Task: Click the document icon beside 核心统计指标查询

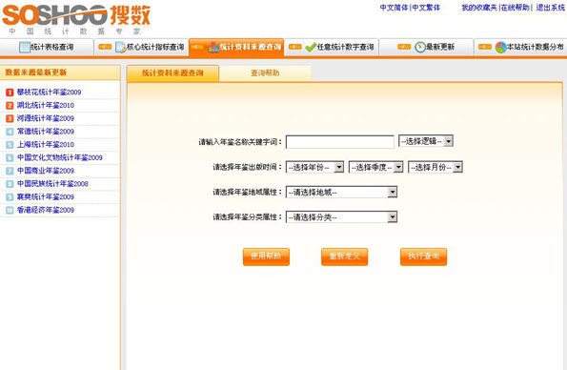Action: click(x=120, y=47)
